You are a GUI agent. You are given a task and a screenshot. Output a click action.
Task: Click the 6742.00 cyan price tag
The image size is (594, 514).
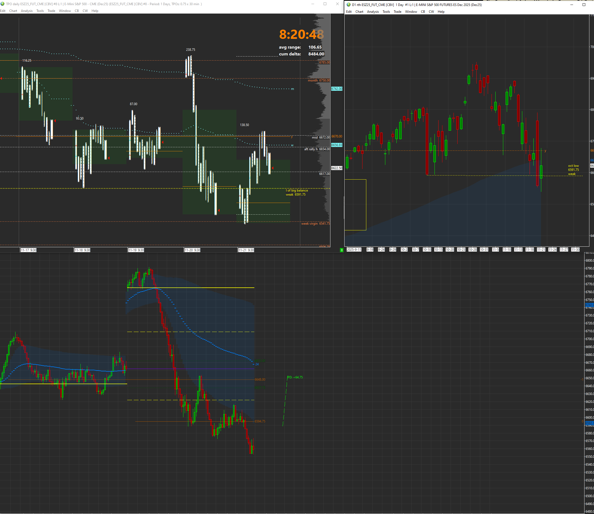click(337, 89)
